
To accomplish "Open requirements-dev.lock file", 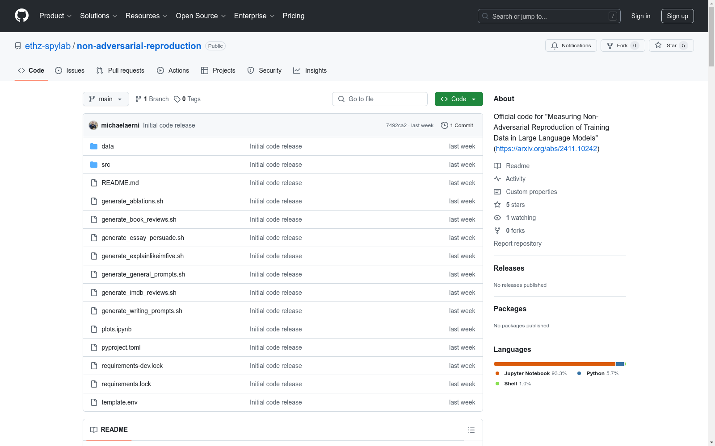I will (132, 366).
